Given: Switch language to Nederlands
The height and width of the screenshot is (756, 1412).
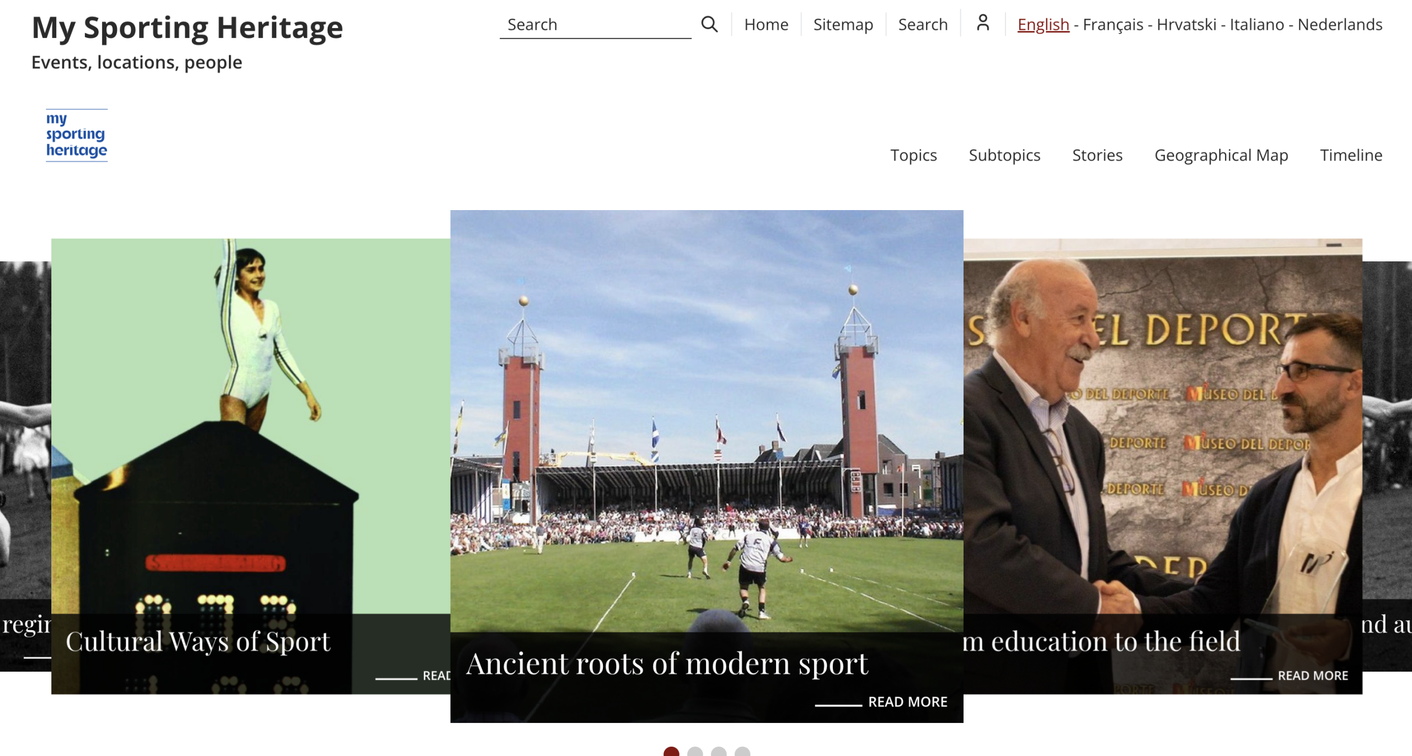Looking at the screenshot, I should [x=1340, y=24].
